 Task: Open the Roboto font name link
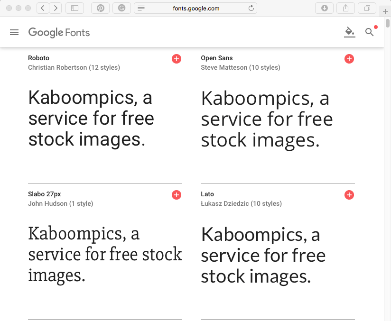[38, 58]
